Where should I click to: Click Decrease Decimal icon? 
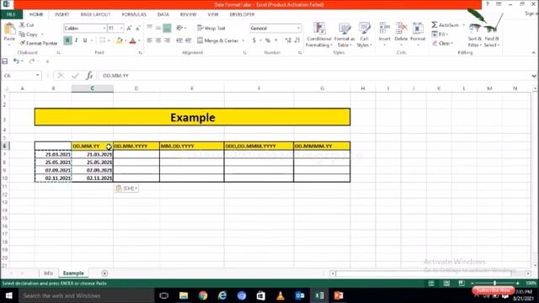point(297,40)
